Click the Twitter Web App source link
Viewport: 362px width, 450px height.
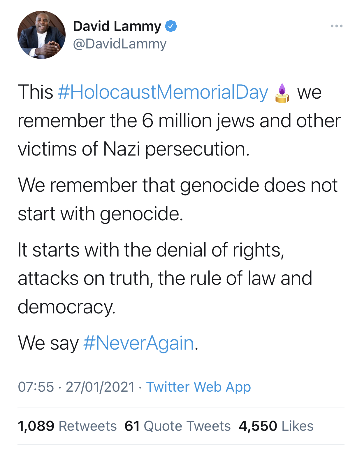[198, 387]
